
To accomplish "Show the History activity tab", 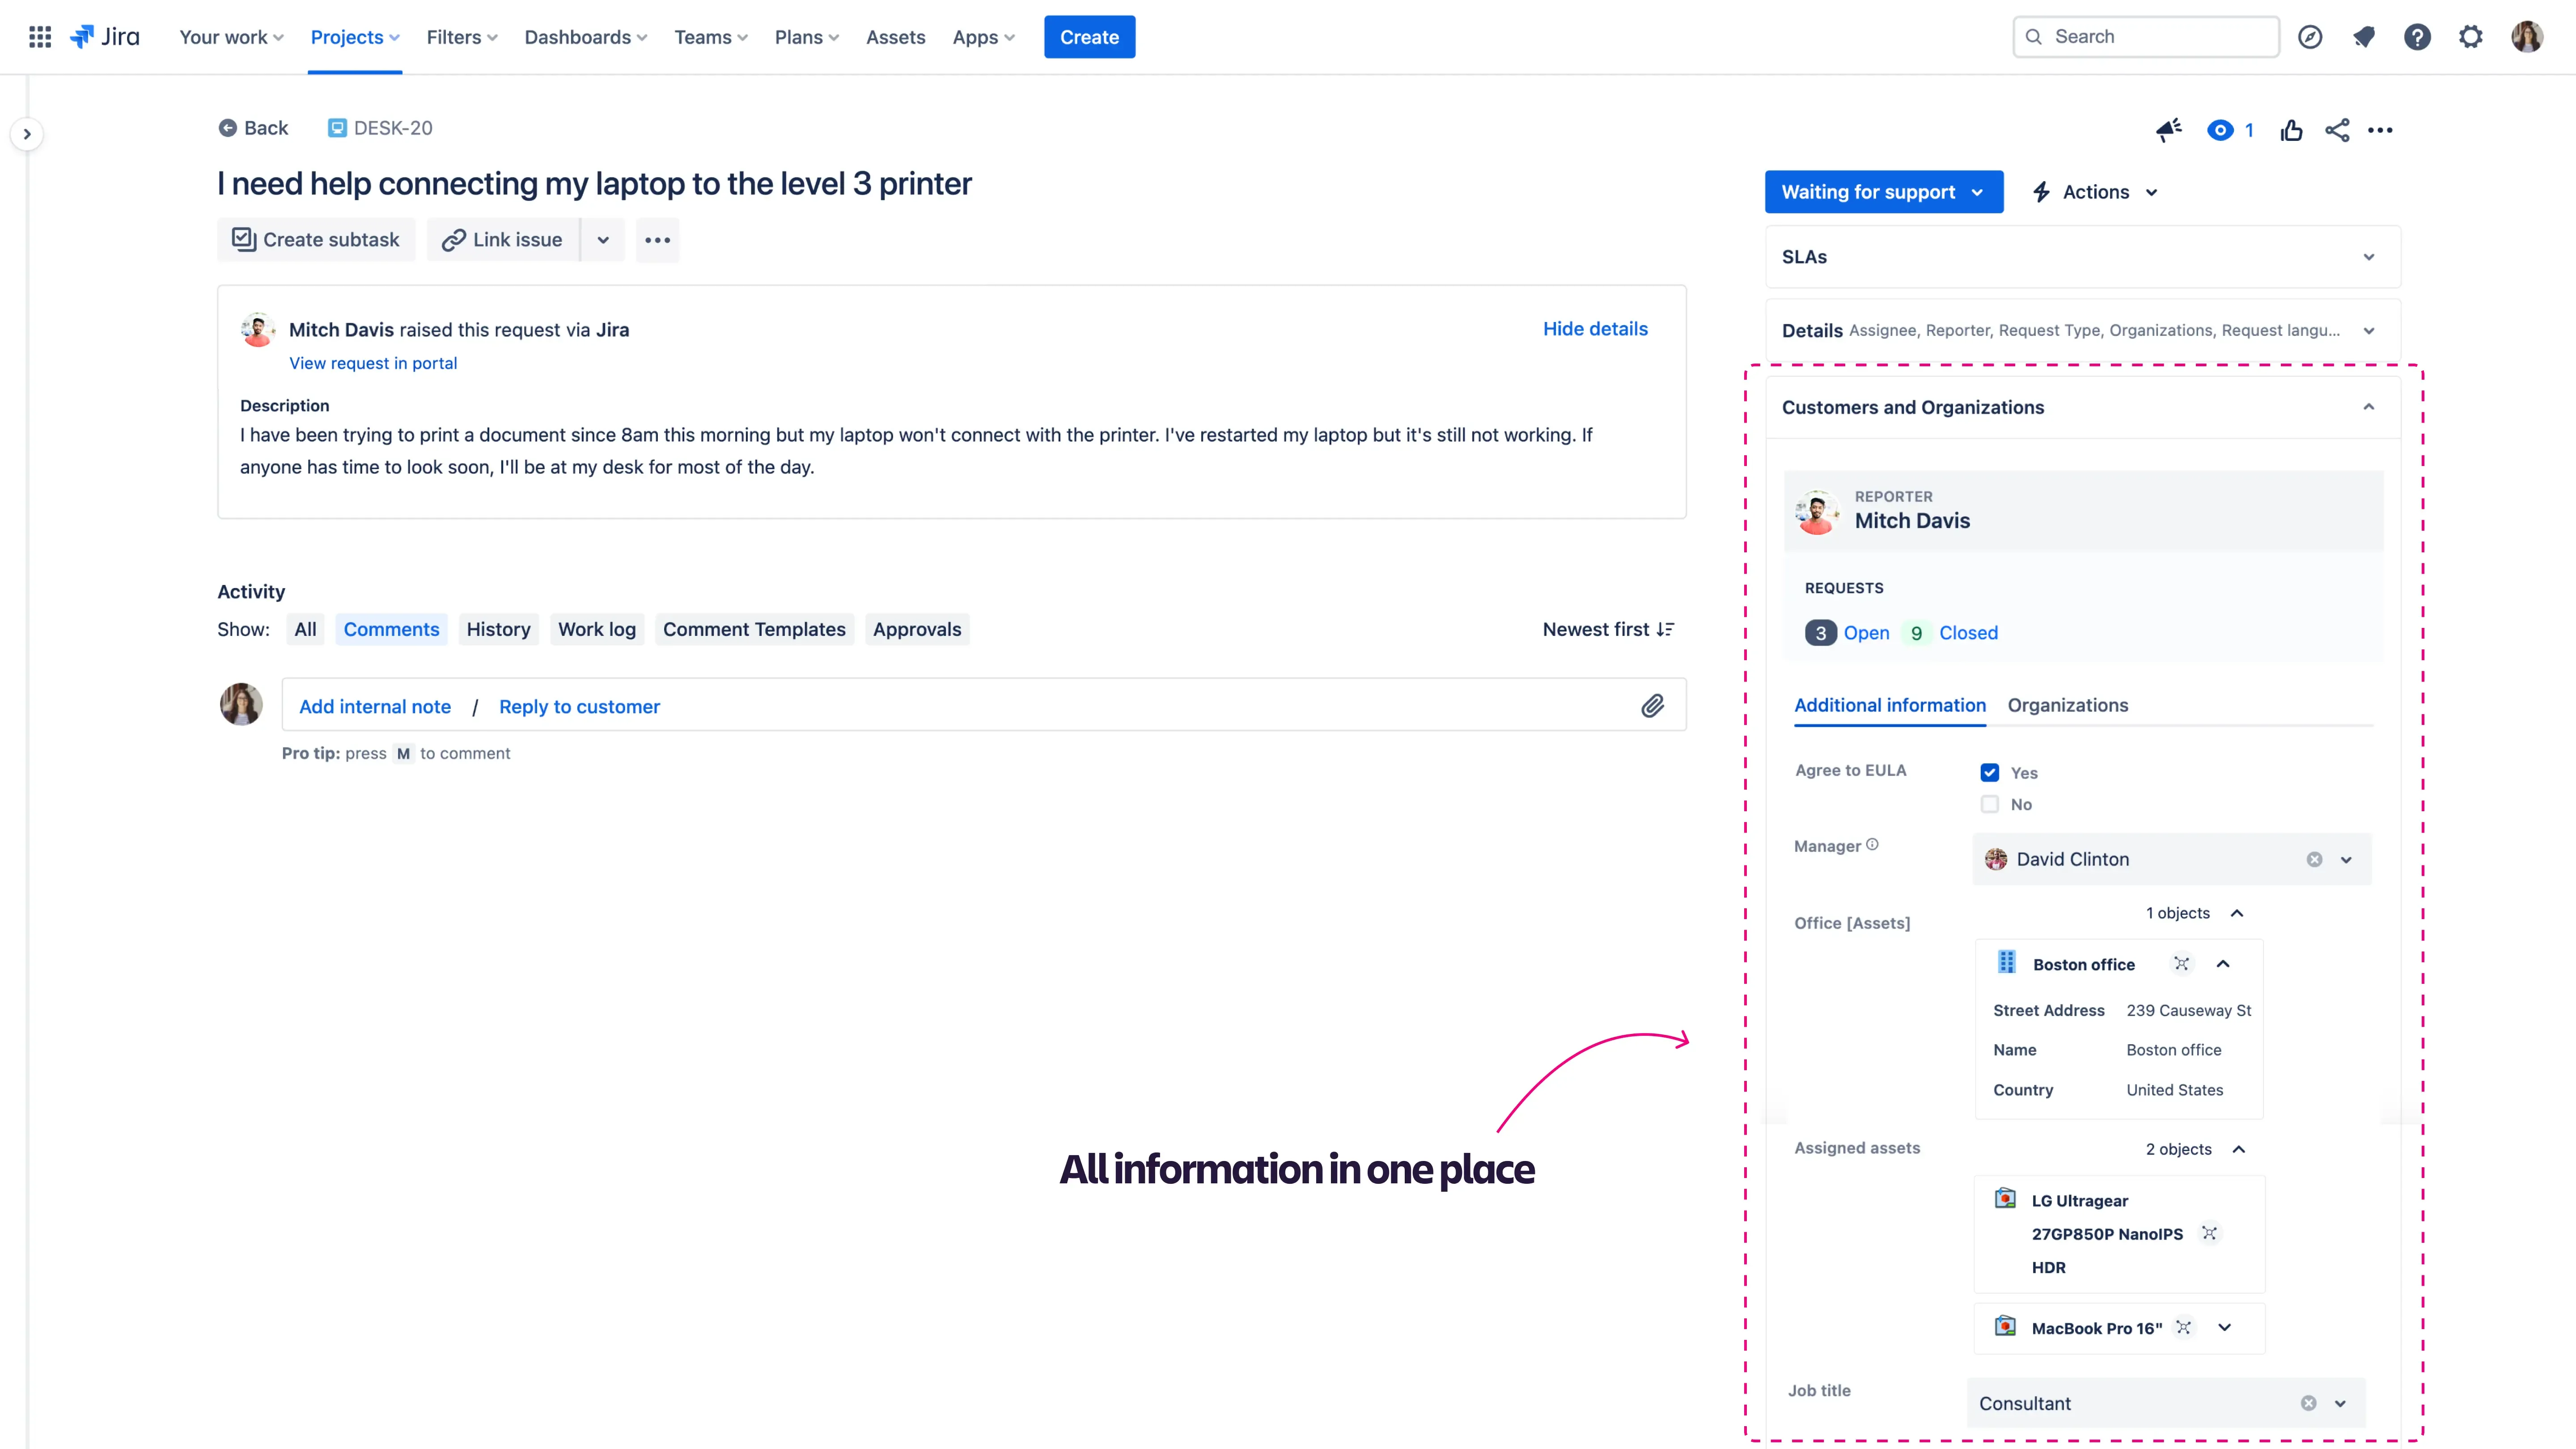I will (x=498, y=629).
